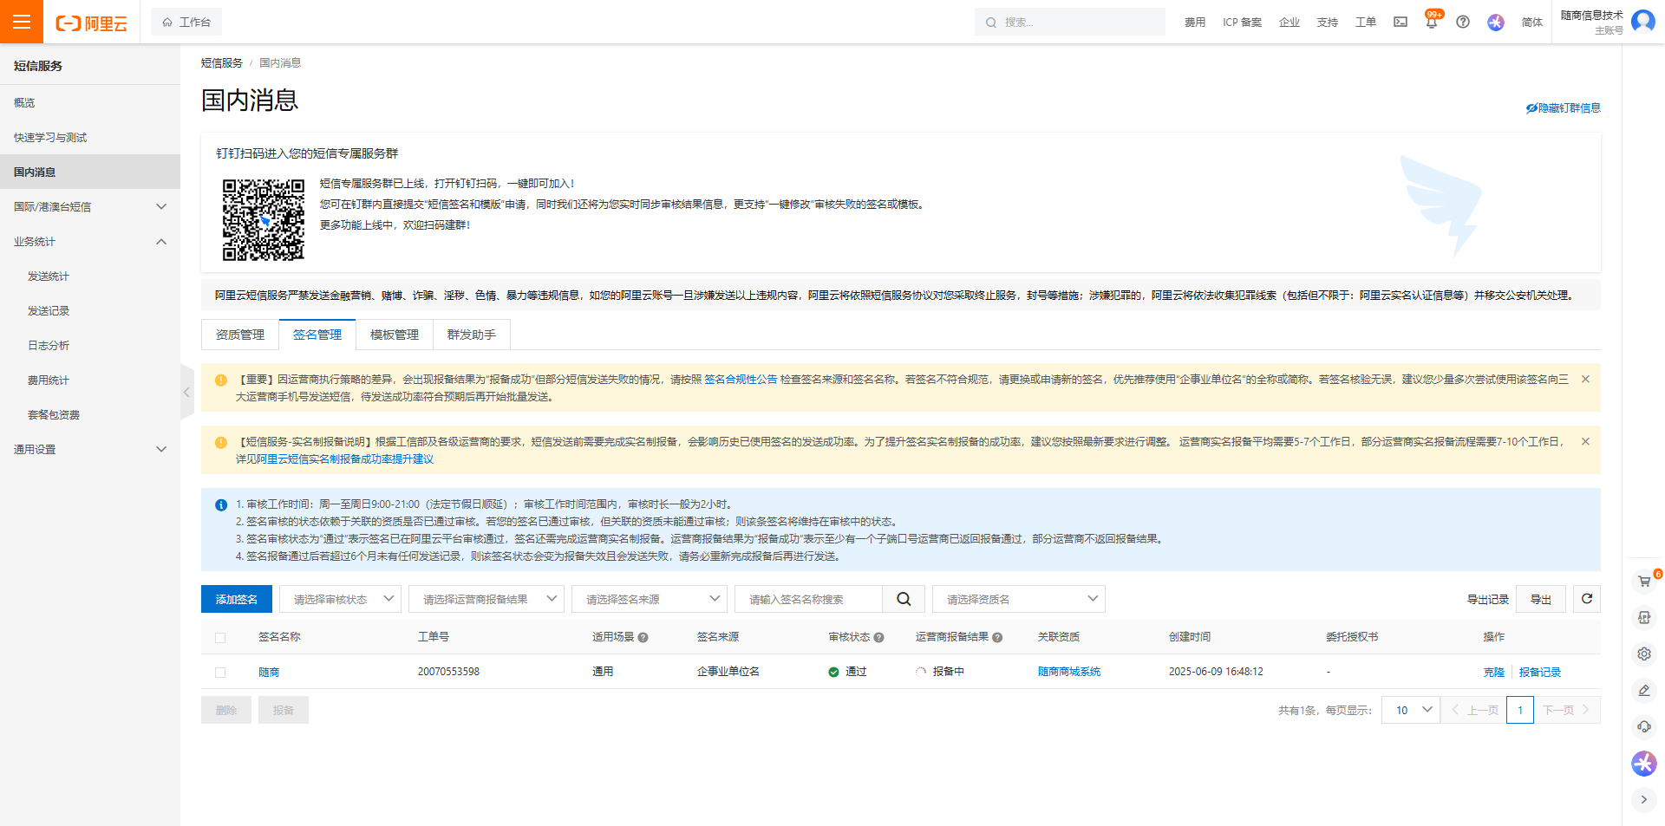
Task: Close the important carrier notice banner
Action: pos(1585,379)
